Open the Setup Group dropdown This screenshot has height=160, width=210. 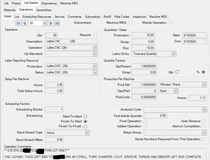204,133
